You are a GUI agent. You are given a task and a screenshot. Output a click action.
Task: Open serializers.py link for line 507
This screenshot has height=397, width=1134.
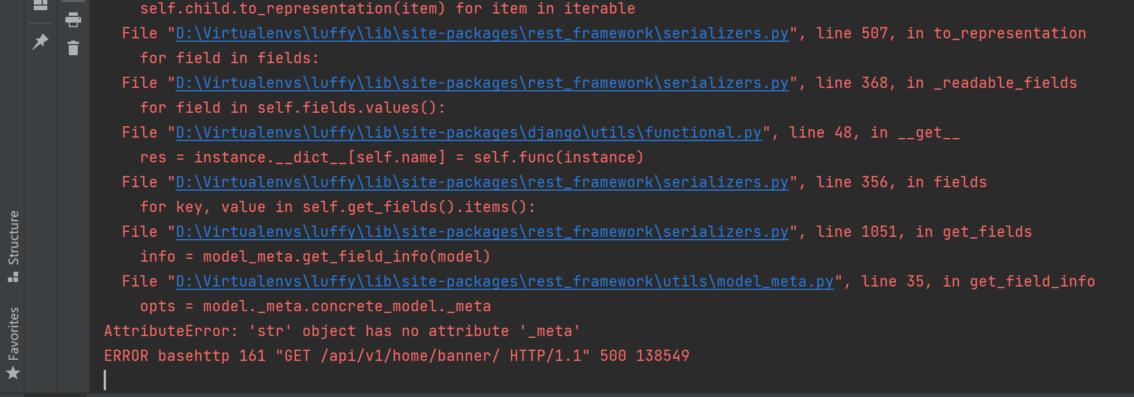point(482,33)
